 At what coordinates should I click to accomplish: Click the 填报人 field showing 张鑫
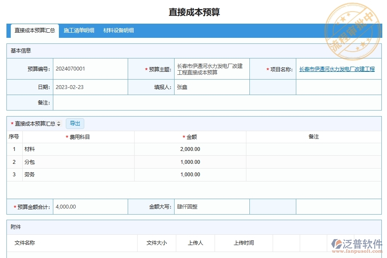pyautogui.click(x=180, y=87)
